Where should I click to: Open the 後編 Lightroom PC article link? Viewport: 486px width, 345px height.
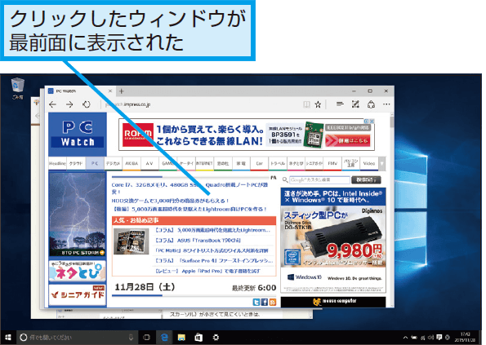tap(189, 209)
